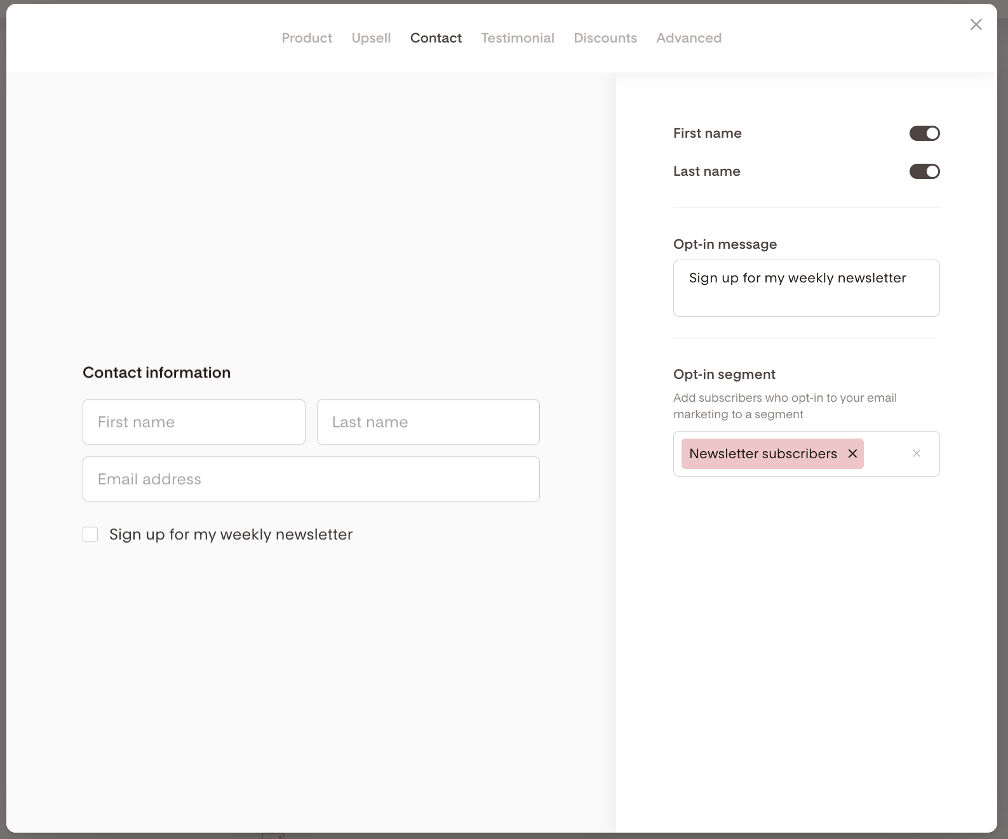Remove the Newsletter subscribers segment tag

click(852, 454)
